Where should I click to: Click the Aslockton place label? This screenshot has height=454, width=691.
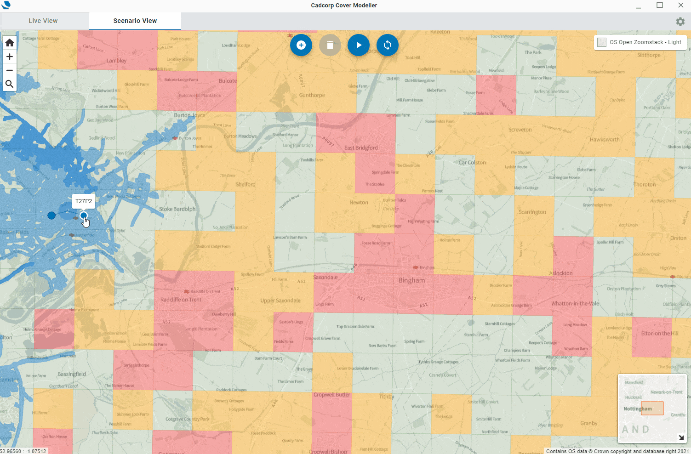tap(561, 273)
